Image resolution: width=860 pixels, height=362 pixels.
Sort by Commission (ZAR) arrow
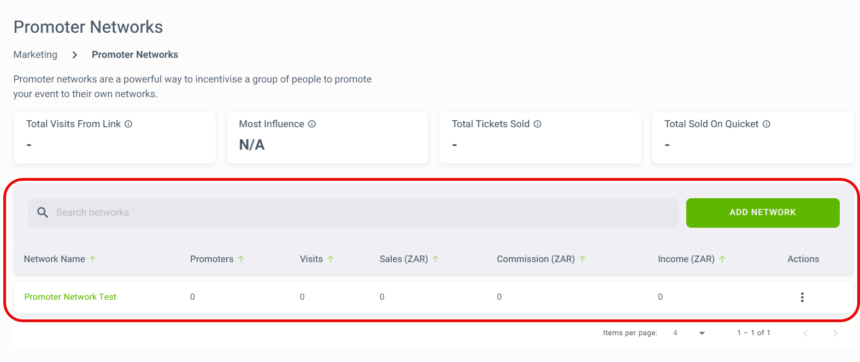point(582,259)
